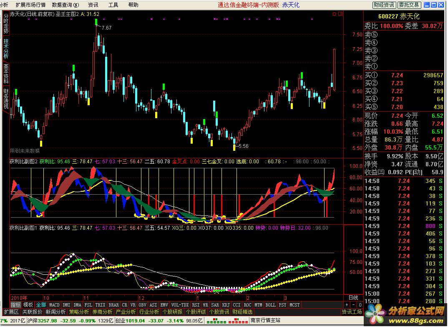
Task: Select the 模板 tab
Action: (x=28, y=305)
